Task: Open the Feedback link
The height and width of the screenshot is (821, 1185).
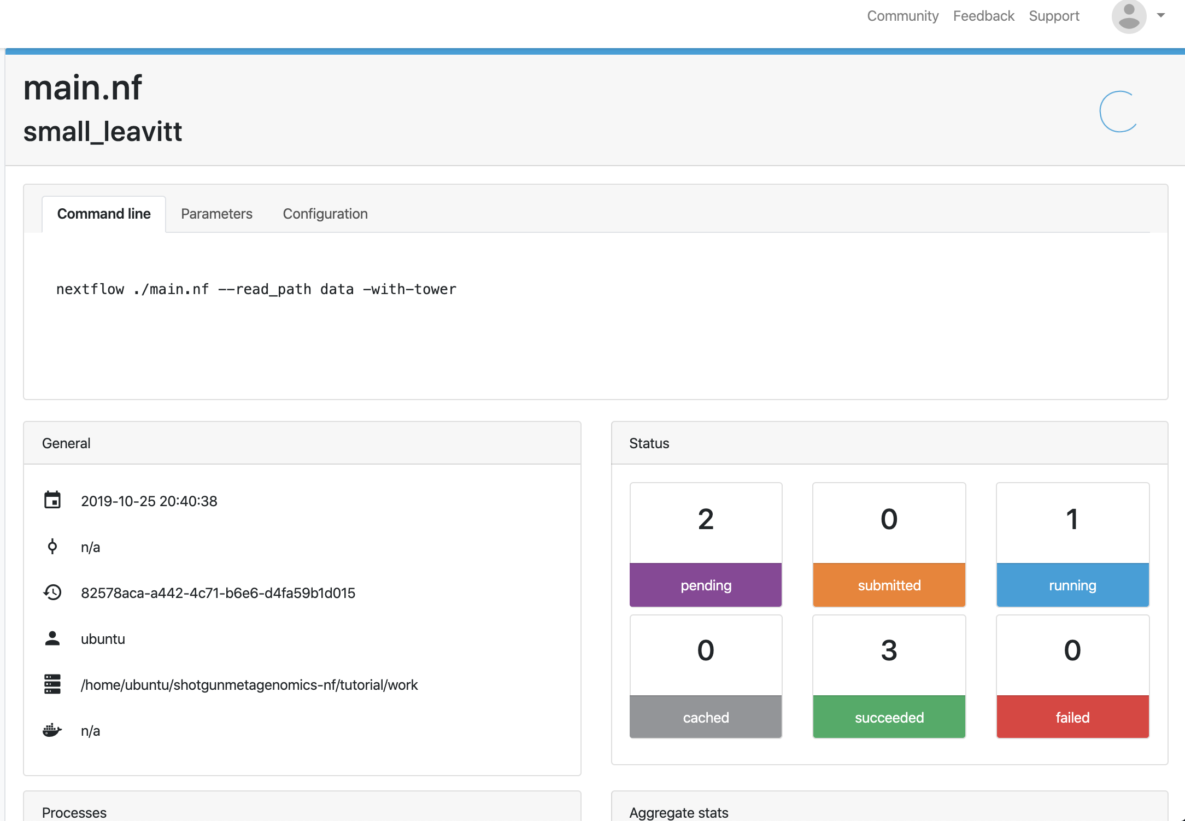Action: (983, 16)
